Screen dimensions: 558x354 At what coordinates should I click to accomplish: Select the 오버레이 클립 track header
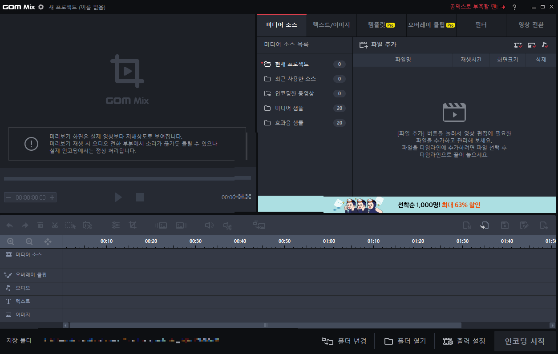pos(31,275)
